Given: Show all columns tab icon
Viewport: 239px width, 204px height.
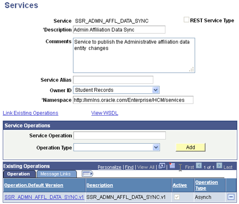Looking at the screenshot, I should (87, 174).
